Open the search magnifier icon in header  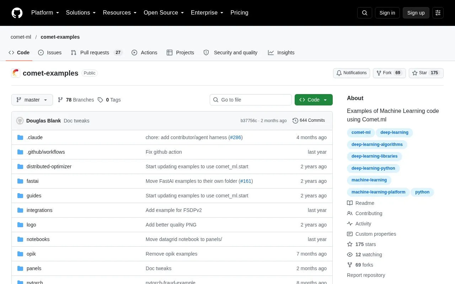click(x=365, y=13)
